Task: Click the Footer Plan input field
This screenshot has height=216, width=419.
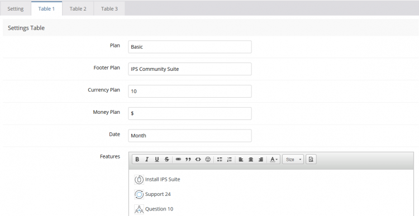Action: [x=190, y=69]
